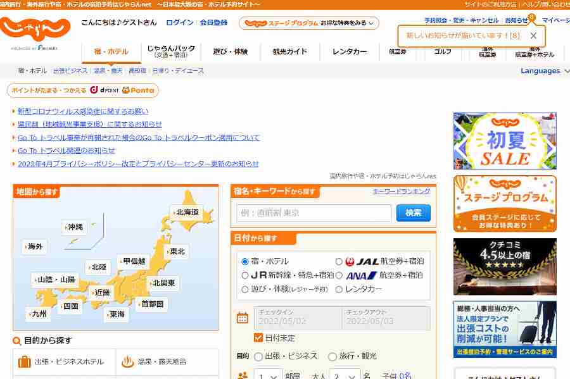Click the hot spring onsen icon

tap(127, 361)
